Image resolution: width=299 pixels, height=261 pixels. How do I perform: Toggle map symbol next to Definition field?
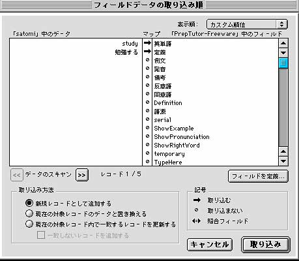(x=147, y=102)
